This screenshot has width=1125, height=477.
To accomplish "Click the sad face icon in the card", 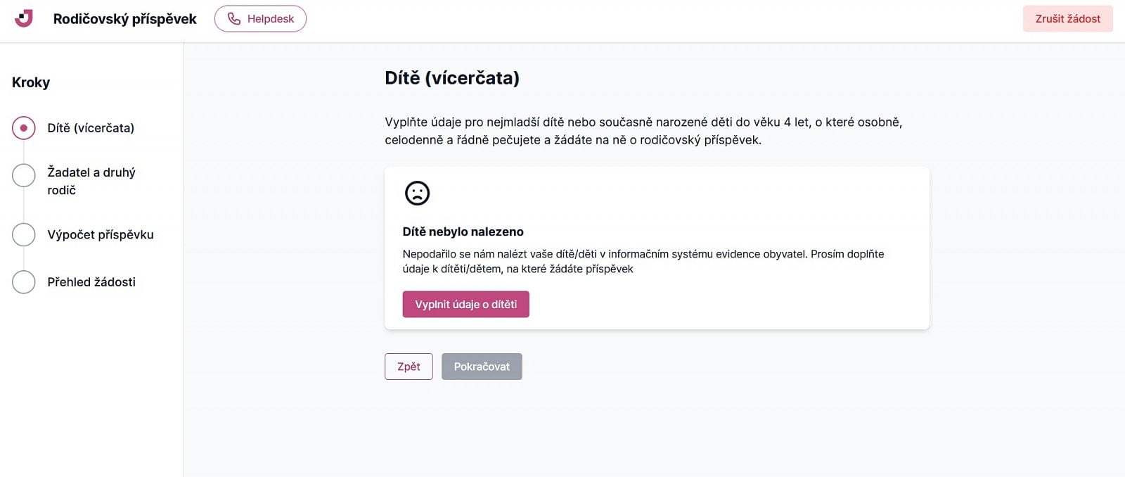I will [x=417, y=193].
